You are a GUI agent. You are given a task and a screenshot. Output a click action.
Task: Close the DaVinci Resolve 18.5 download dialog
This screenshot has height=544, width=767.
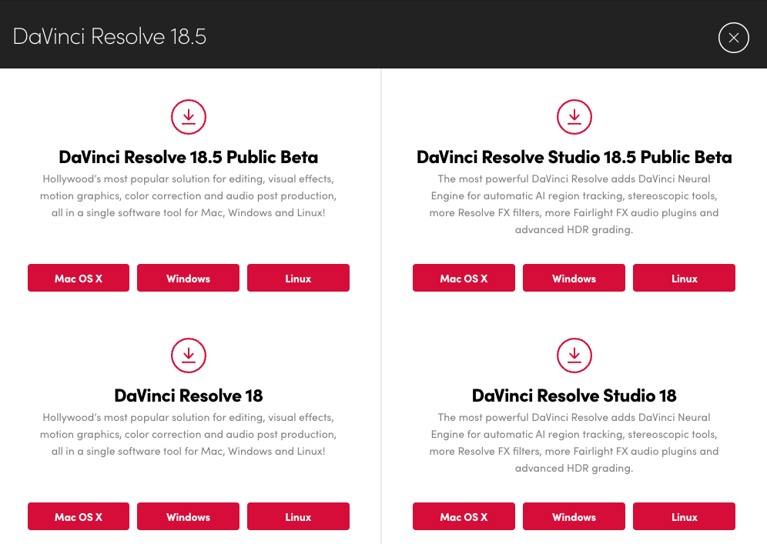(x=733, y=37)
